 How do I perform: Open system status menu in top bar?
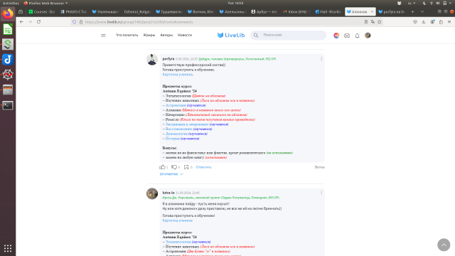point(438,3)
